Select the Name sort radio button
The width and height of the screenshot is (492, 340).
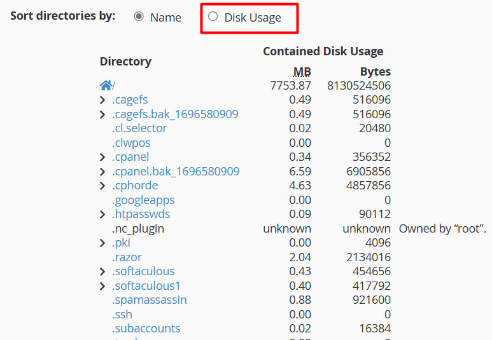[139, 17]
